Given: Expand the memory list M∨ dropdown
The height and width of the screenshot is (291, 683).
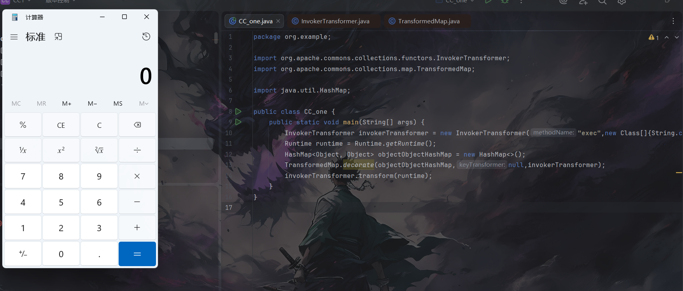Looking at the screenshot, I should pyautogui.click(x=144, y=103).
